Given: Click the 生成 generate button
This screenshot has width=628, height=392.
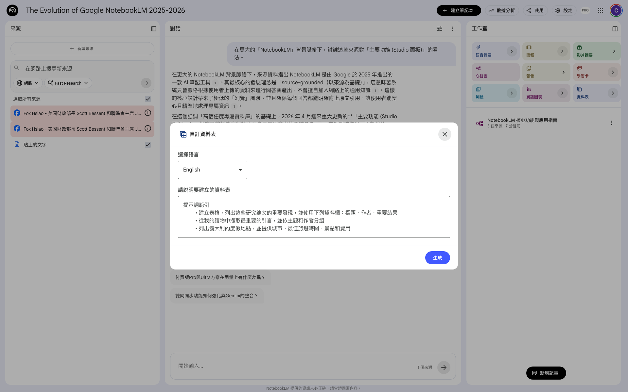Looking at the screenshot, I should (x=437, y=258).
